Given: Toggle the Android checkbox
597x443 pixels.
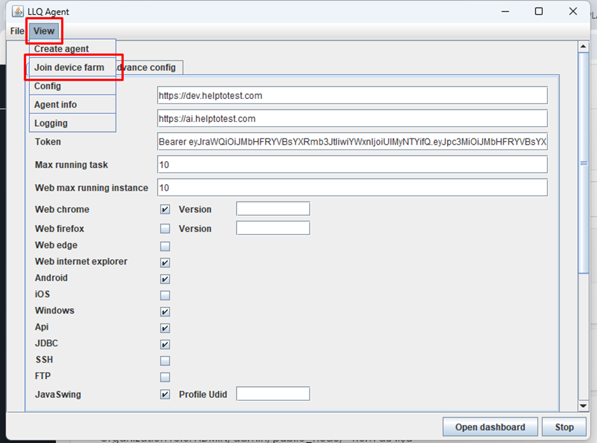Looking at the screenshot, I should coord(165,279).
